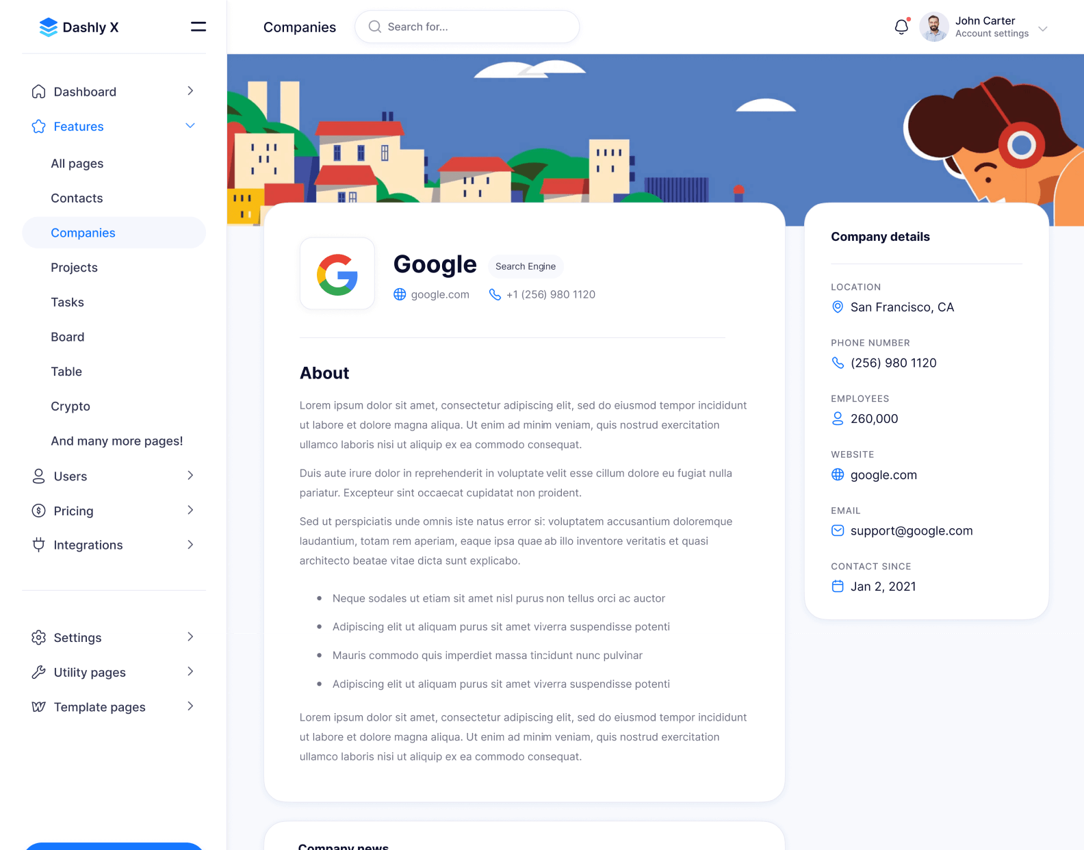Click the phone icon beside +1 (256) 980 1120

(495, 294)
